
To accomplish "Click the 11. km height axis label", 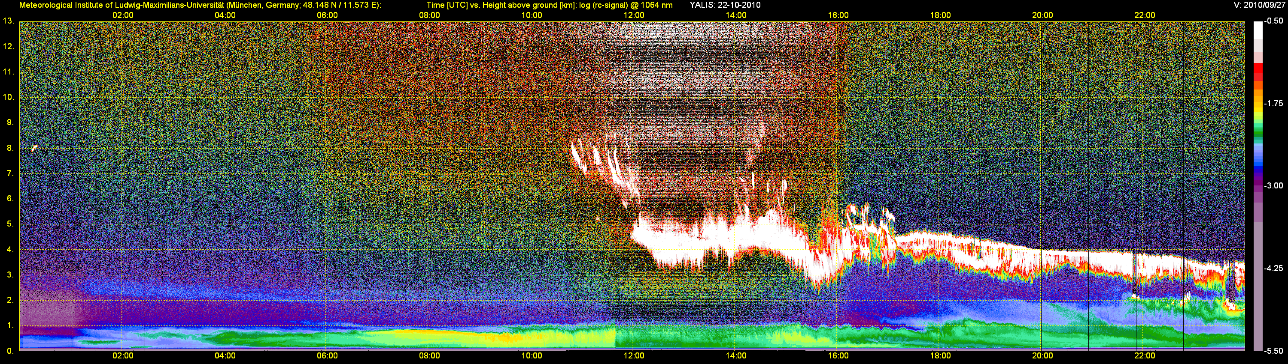I will pyautogui.click(x=8, y=72).
